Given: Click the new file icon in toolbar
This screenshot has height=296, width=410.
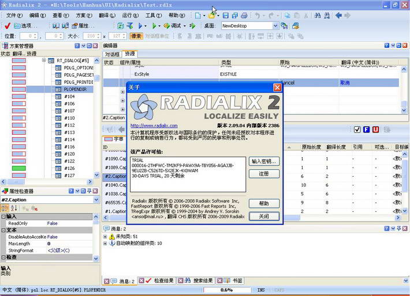Looking at the screenshot, I should tap(198, 16).
